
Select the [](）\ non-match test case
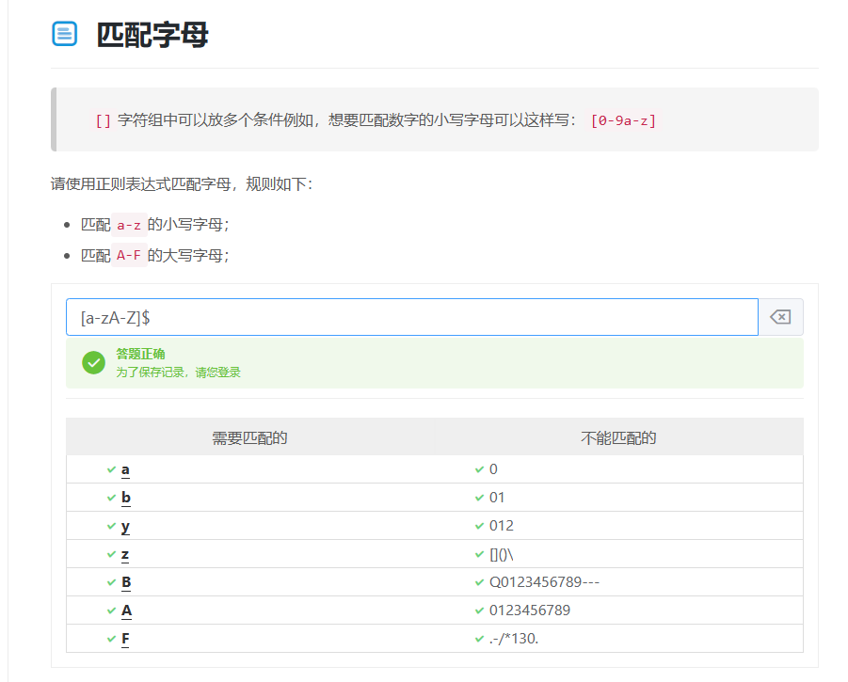pyautogui.click(x=502, y=554)
